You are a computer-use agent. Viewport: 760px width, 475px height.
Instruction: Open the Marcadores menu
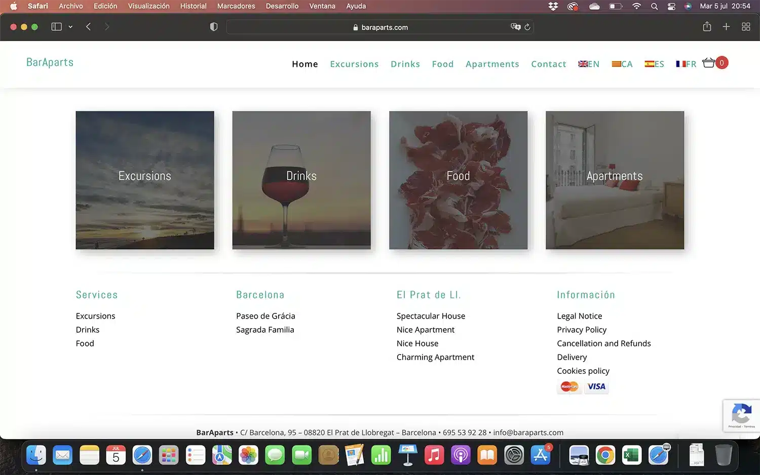point(236,6)
